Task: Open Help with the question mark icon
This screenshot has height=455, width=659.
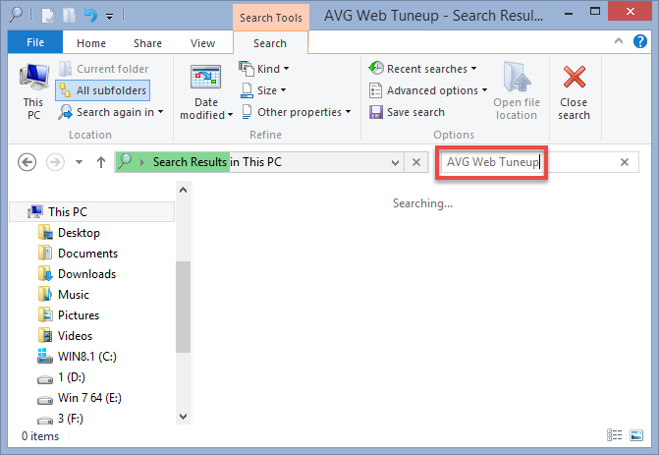Action: click(x=640, y=41)
